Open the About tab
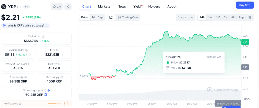259x108 pixels. pyautogui.click(x=172, y=7)
